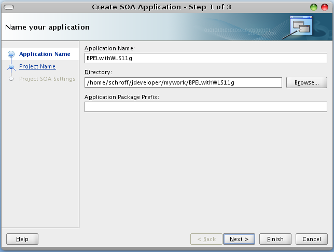The image size is (334, 252).
Task: Open the window menu button in title bar
Action: (x=9, y=7)
